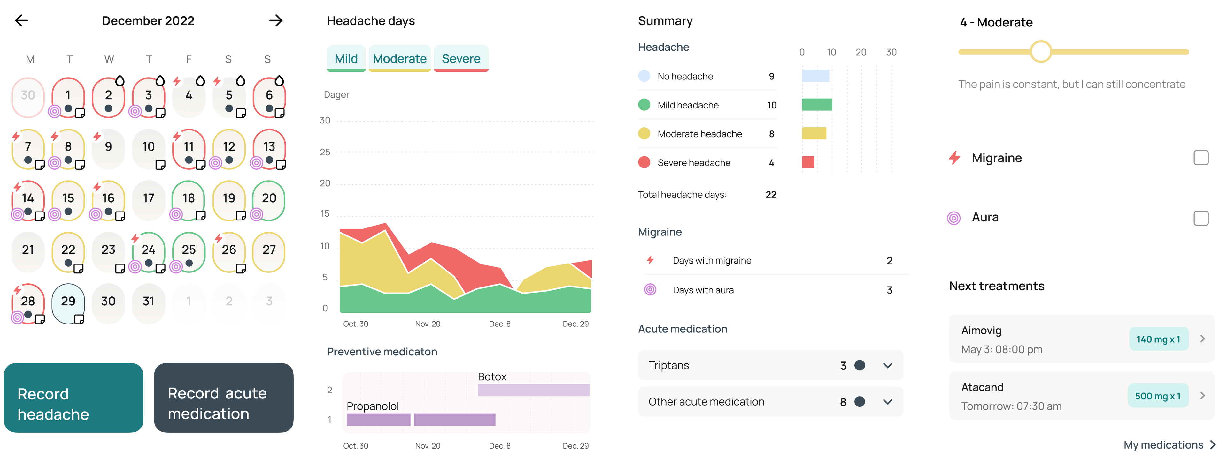Open Atacand treatment details chevron

[1202, 396]
